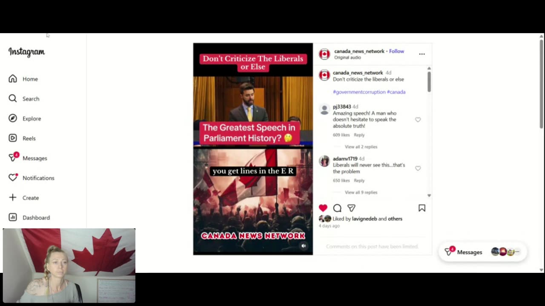The image size is (545, 306).
Task: Open Search in the sidebar
Action: (x=31, y=99)
